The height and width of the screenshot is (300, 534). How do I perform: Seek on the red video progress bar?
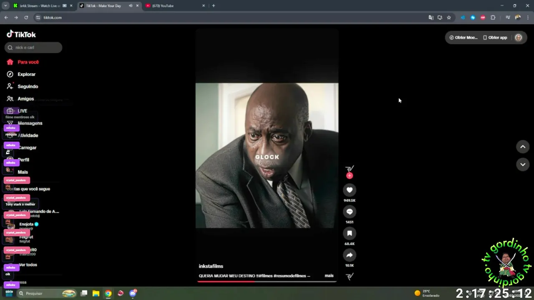pos(267,282)
